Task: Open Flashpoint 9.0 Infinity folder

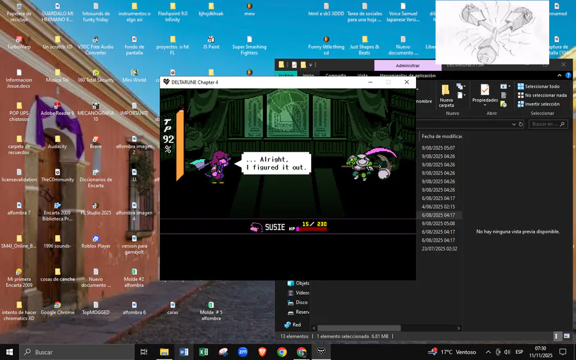Action: [x=173, y=13]
